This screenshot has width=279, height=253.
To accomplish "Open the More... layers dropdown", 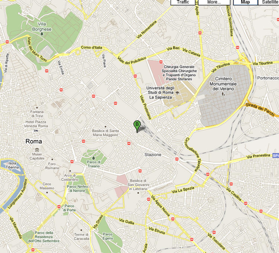I will (x=214, y=2).
